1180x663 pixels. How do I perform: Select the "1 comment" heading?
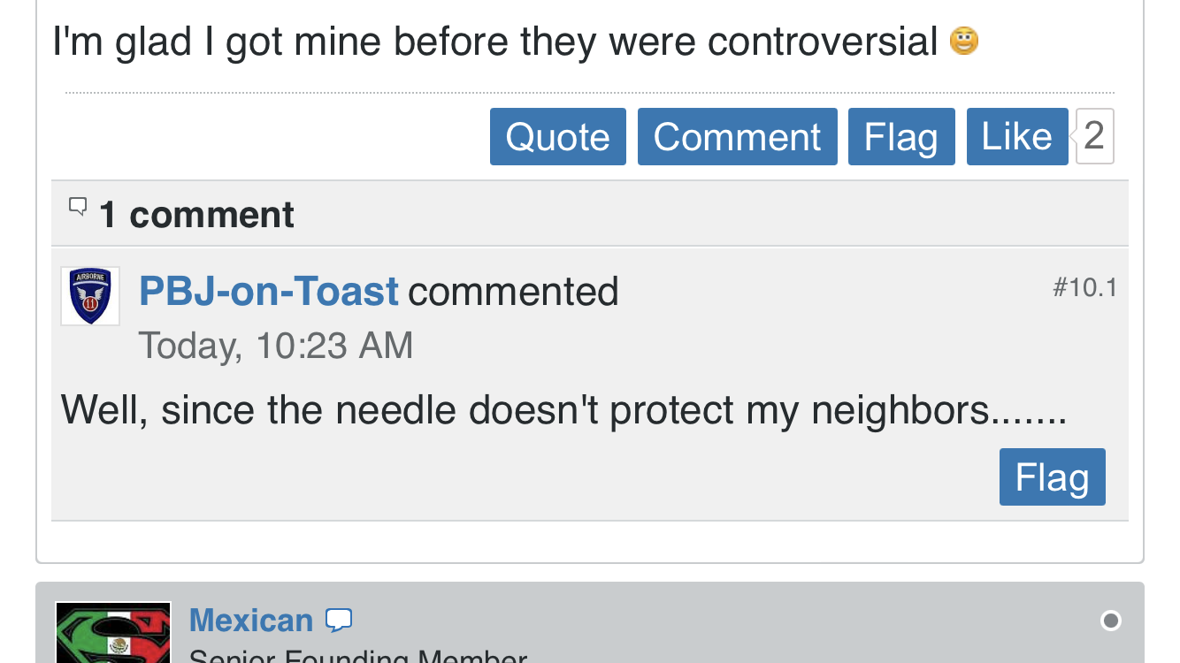coord(196,215)
